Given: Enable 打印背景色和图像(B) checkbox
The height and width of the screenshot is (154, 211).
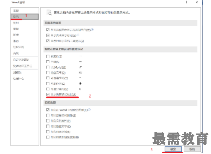Looking at the screenshot, I should [x=48, y=115].
